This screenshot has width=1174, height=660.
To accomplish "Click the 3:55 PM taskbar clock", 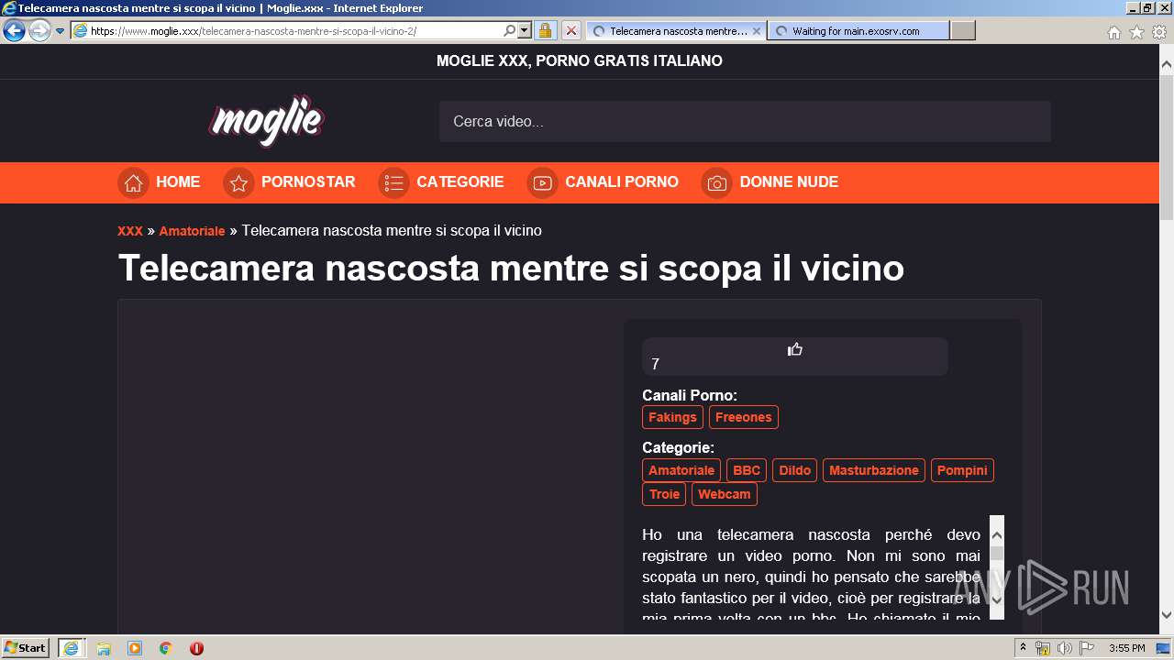I will [x=1126, y=648].
